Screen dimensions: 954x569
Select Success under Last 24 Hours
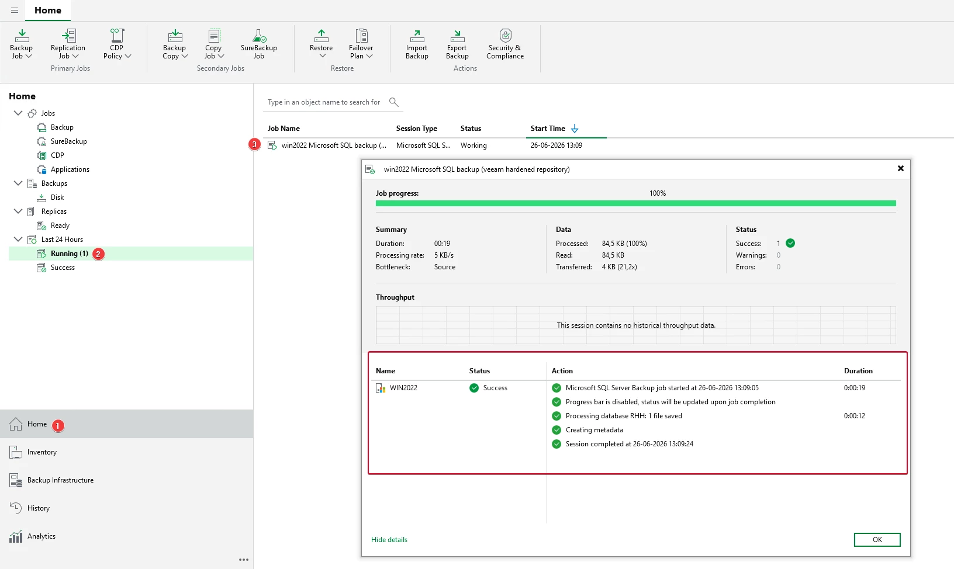click(63, 268)
